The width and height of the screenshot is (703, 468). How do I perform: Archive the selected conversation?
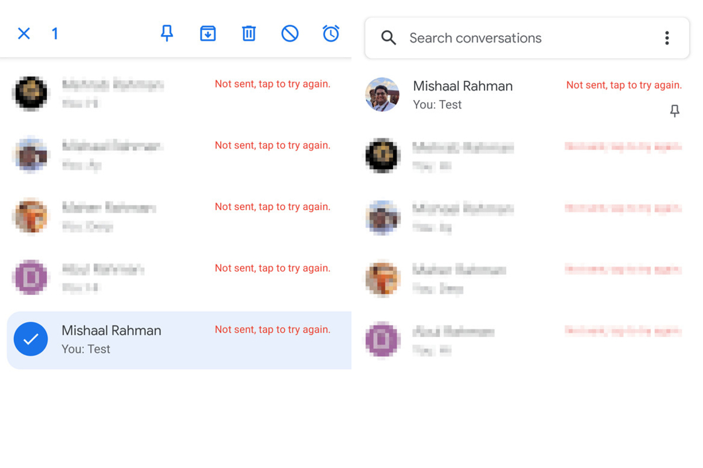tap(208, 33)
